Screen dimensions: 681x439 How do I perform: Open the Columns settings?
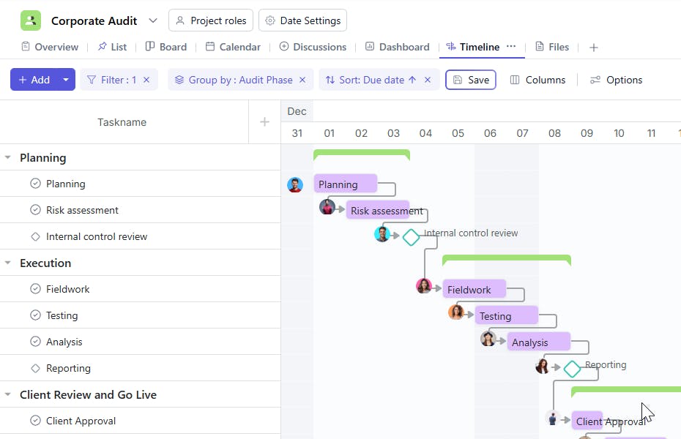click(x=537, y=80)
